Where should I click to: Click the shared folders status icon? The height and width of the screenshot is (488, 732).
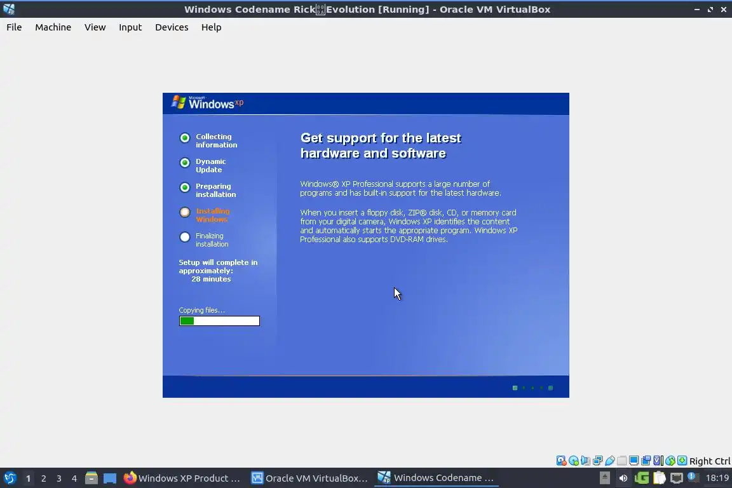click(x=622, y=461)
